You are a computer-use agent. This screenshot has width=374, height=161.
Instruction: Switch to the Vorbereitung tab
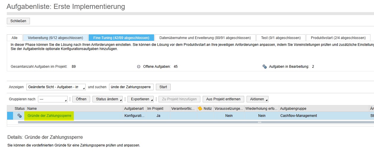tap(55, 38)
